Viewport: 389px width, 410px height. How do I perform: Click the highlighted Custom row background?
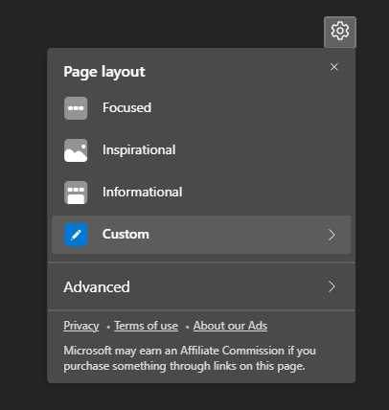click(201, 235)
